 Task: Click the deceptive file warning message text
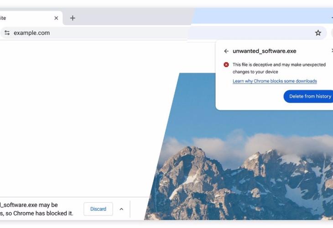(279, 68)
